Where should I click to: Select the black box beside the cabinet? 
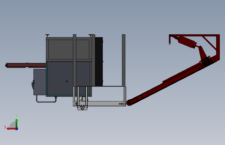[99, 62]
